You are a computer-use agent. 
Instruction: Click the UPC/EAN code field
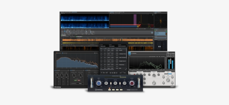coord(122,46)
